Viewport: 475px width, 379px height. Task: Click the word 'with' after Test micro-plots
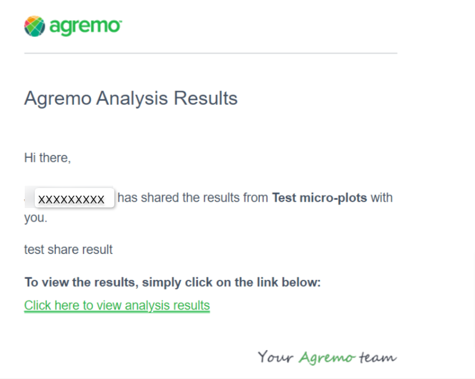coord(381,198)
